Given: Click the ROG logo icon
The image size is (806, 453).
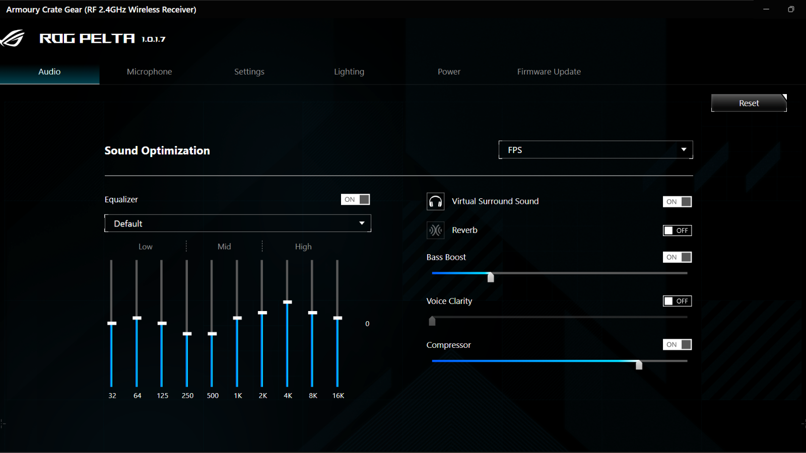Looking at the screenshot, I should 13,38.
